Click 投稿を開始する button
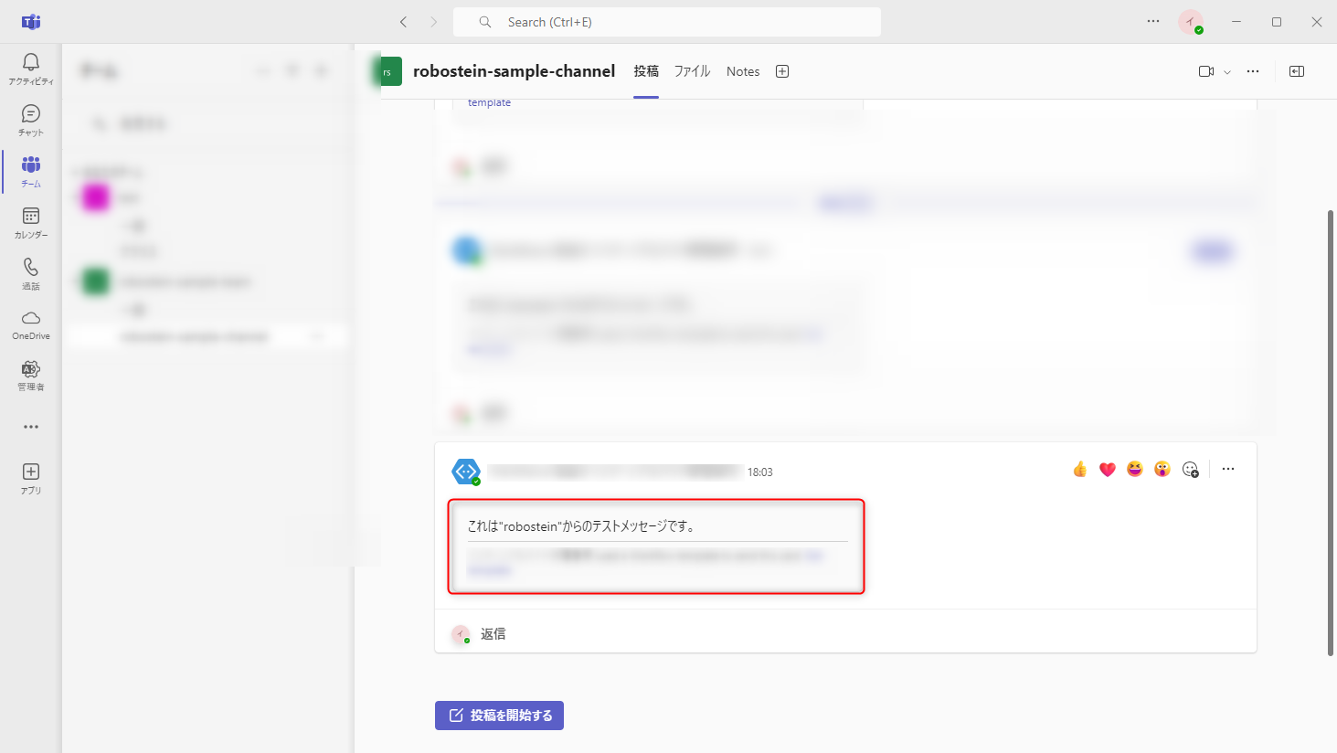Image resolution: width=1337 pixels, height=753 pixels. pos(499,716)
